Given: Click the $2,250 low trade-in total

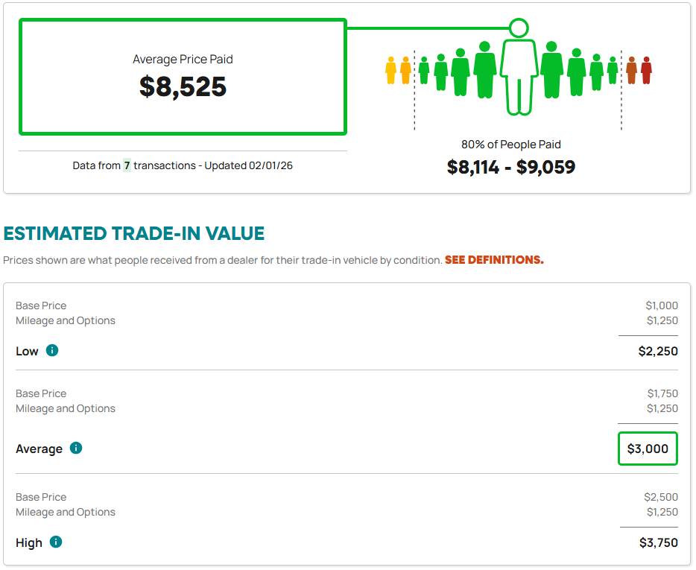Looking at the screenshot, I should [658, 351].
